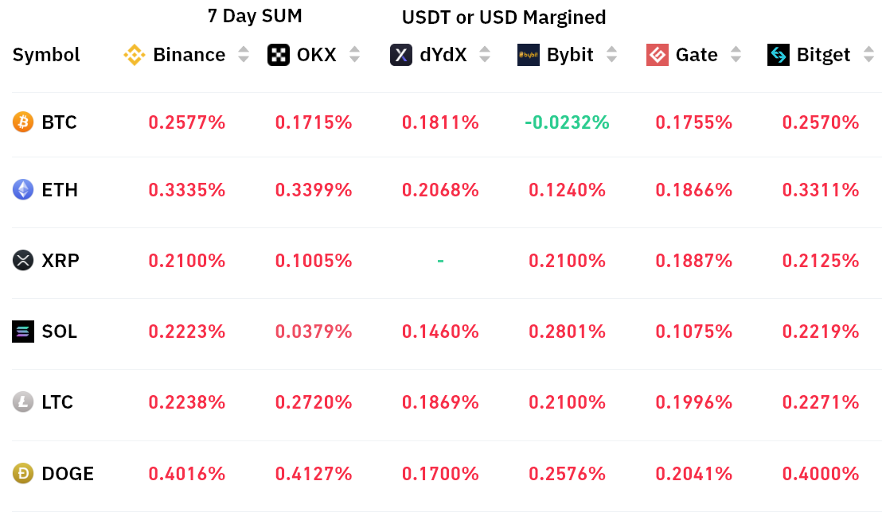Sort by OKX using sort arrows
Screen dimensions: 882x512
(355, 55)
